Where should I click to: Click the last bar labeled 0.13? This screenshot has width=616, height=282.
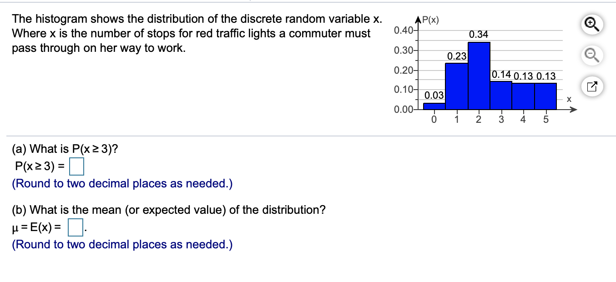(x=545, y=96)
